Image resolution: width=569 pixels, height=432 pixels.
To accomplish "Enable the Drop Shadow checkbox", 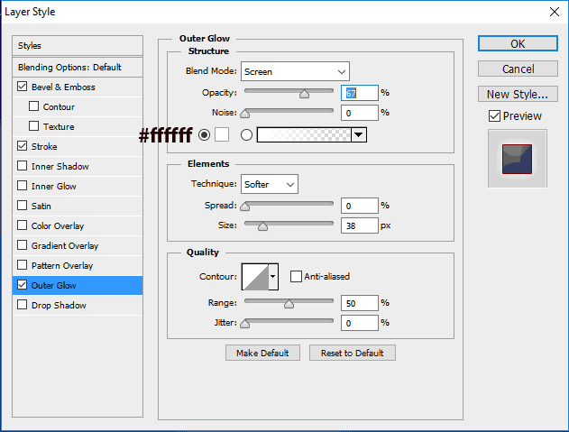I will [22, 305].
